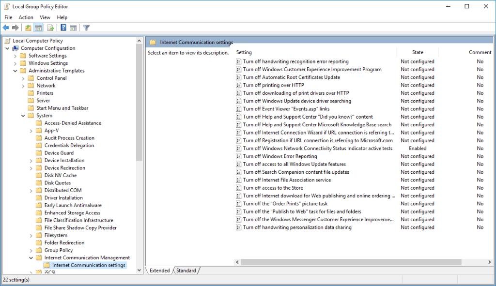Click the Export List icon
Viewport: 496px width, 286px height.
coord(50,28)
